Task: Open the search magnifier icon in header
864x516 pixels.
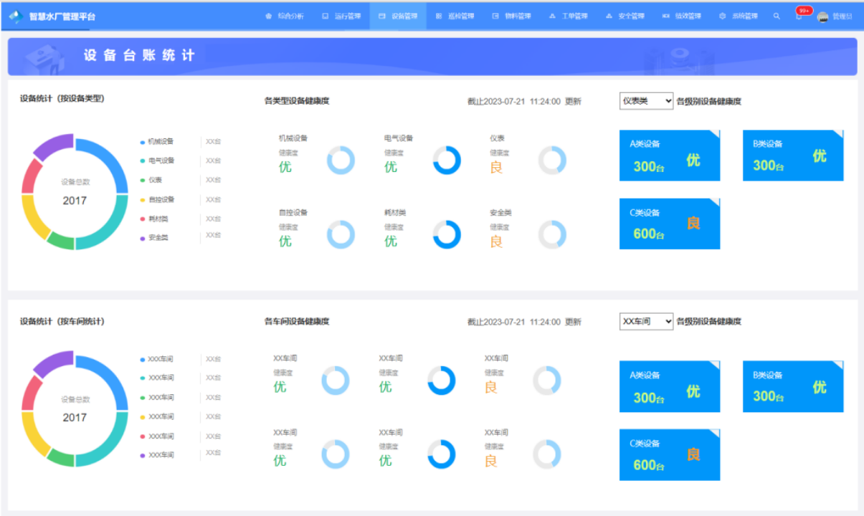Action: [777, 16]
